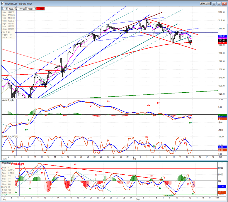
Task: Minimize the S&P 500 chart window
Action: [214, 4]
